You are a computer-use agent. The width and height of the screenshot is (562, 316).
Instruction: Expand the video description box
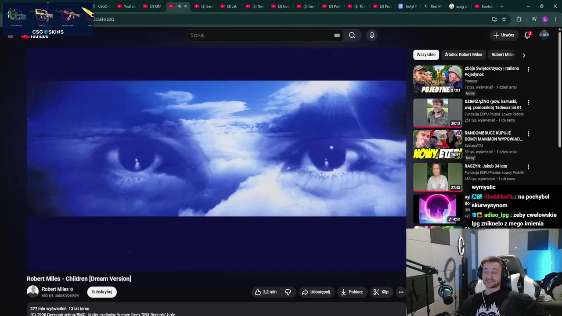tap(216, 309)
